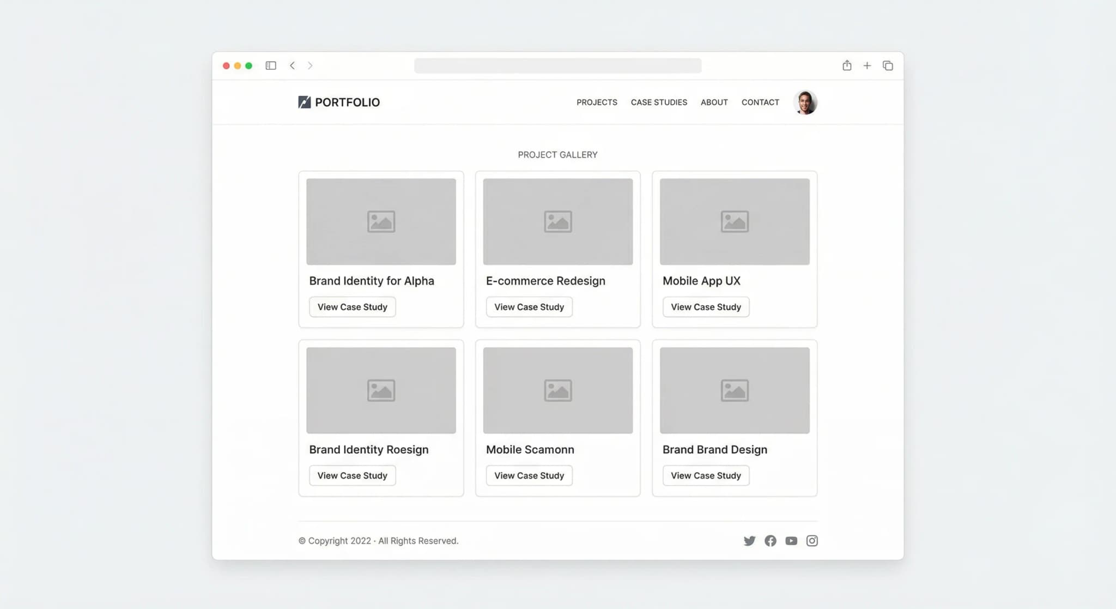Click the browser back navigation arrow
This screenshot has height=609, width=1116.
pyautogui.click(x=293, y=65)
